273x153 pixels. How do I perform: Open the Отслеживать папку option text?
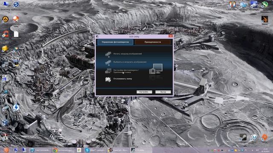click(x=122, y=79)
